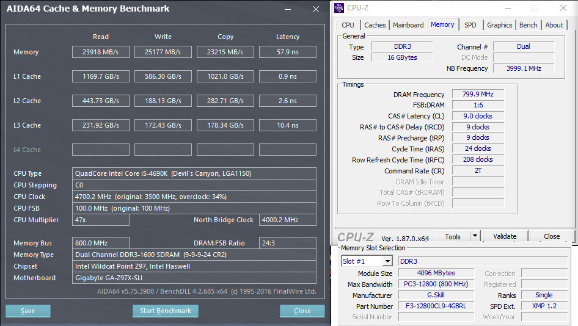Viewport: 578px width, 326px height.
Task: Click the L1 Cache Read value 1169.7 GB/s
Action: pyautogui.click(x=101, y=76)
